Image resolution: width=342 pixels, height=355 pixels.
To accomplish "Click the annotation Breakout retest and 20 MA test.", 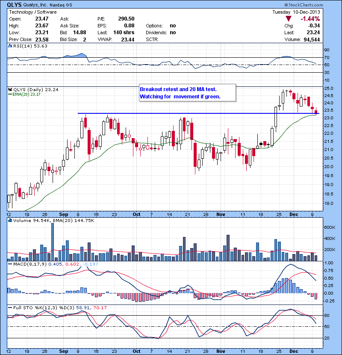I will [178, 89].
